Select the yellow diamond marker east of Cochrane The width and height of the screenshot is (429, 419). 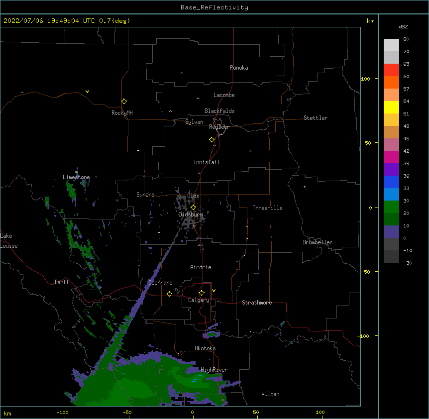[x=169, y=294]
